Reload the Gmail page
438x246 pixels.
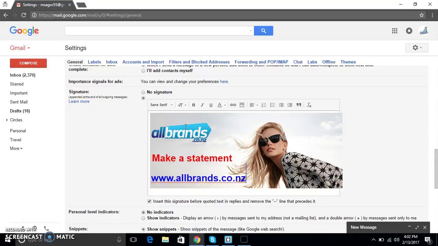[x=24, y=15]
